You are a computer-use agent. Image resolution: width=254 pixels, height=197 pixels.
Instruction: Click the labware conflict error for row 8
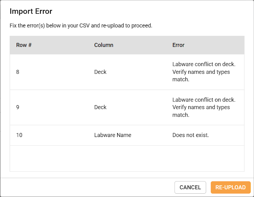coord(204,72)
